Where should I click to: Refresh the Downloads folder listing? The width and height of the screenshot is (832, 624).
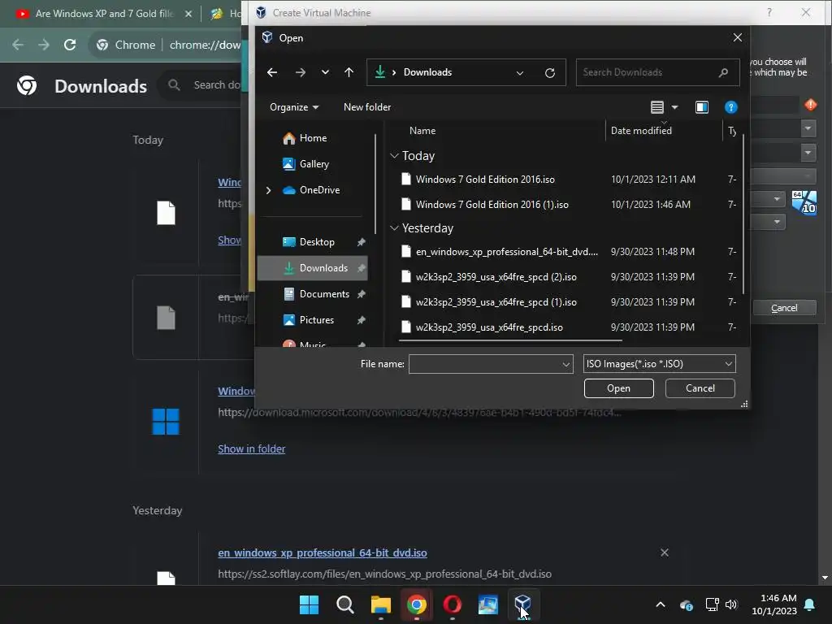point(550,72)
